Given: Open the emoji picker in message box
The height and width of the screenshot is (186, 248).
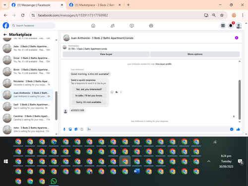Looking at the screenshot, I should 232,129.
